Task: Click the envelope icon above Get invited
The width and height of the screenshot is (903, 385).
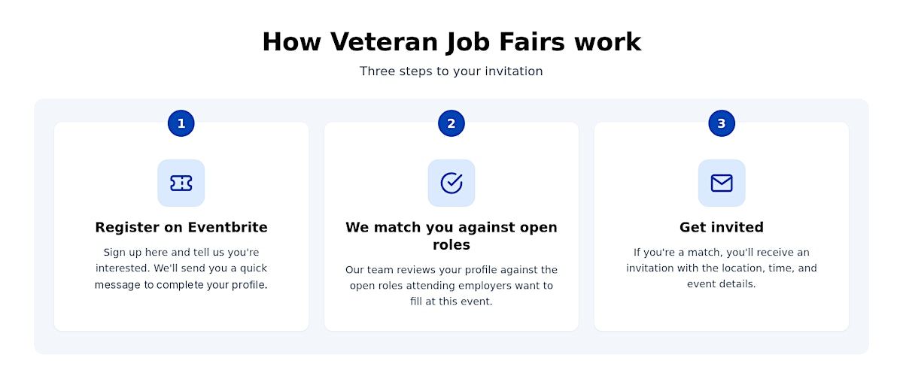Action: point(722,183)
